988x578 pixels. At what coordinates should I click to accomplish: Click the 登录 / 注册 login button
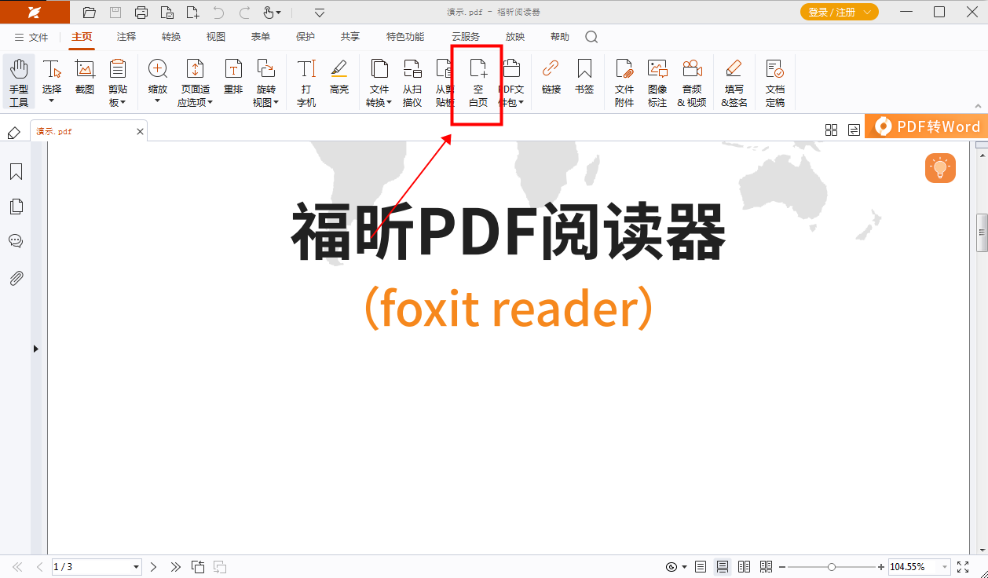tap(839, 12)
